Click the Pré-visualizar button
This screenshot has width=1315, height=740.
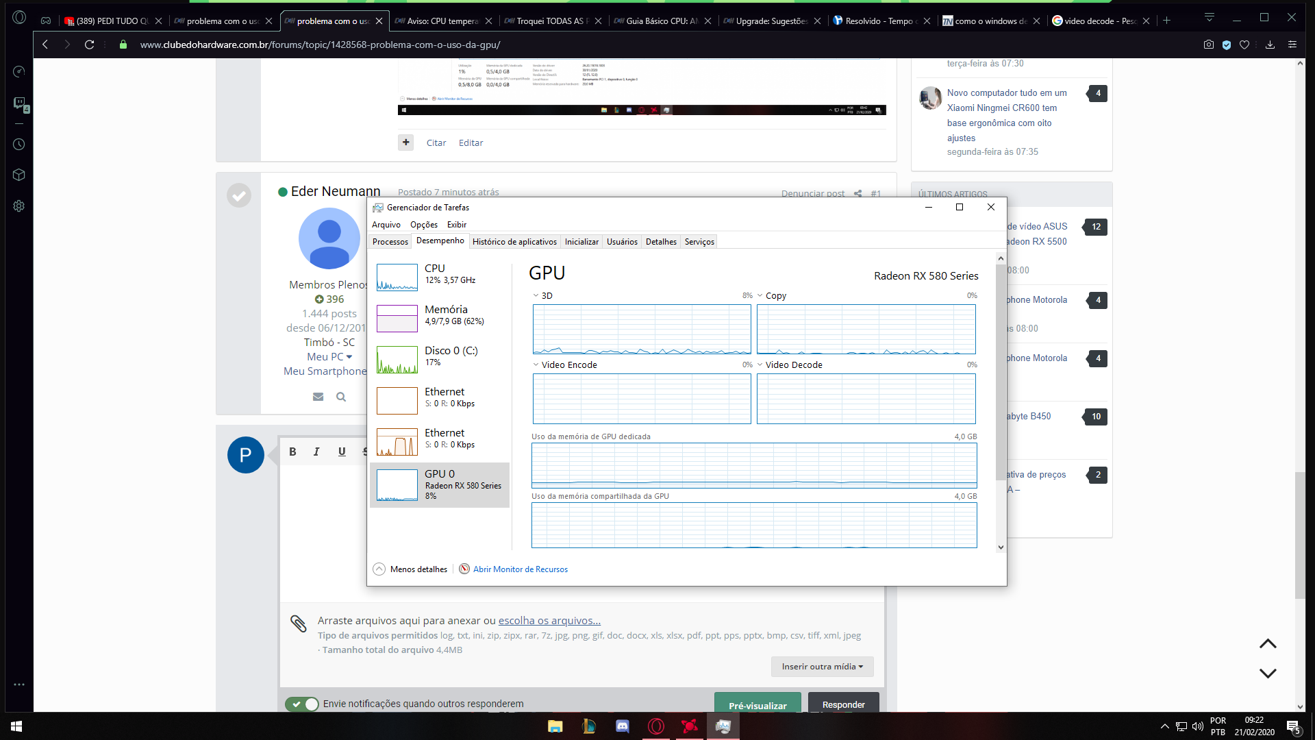[757, 704]
